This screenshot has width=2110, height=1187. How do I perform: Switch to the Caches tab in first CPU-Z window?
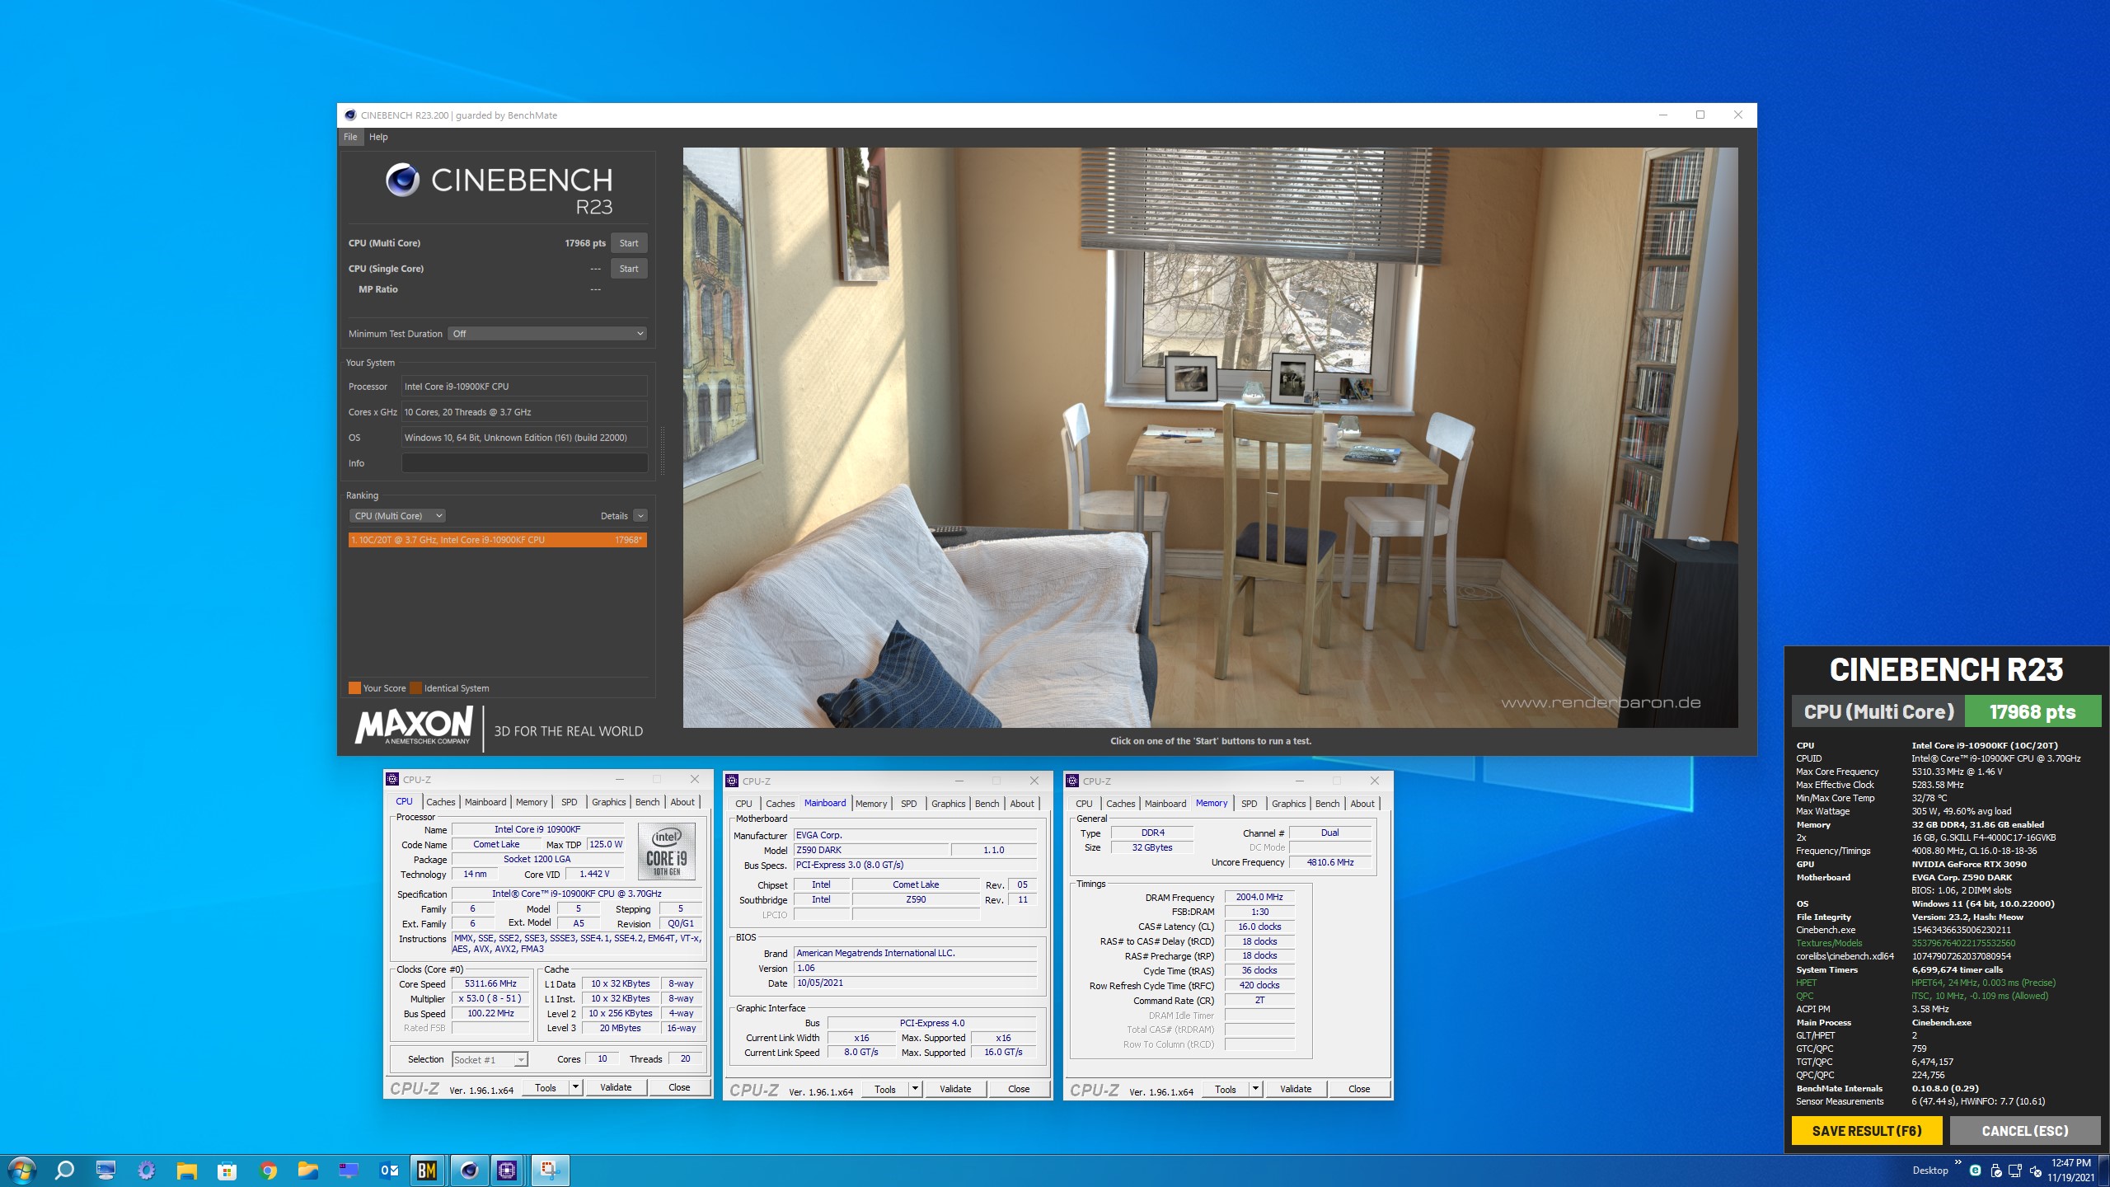(x=440, y=802)
